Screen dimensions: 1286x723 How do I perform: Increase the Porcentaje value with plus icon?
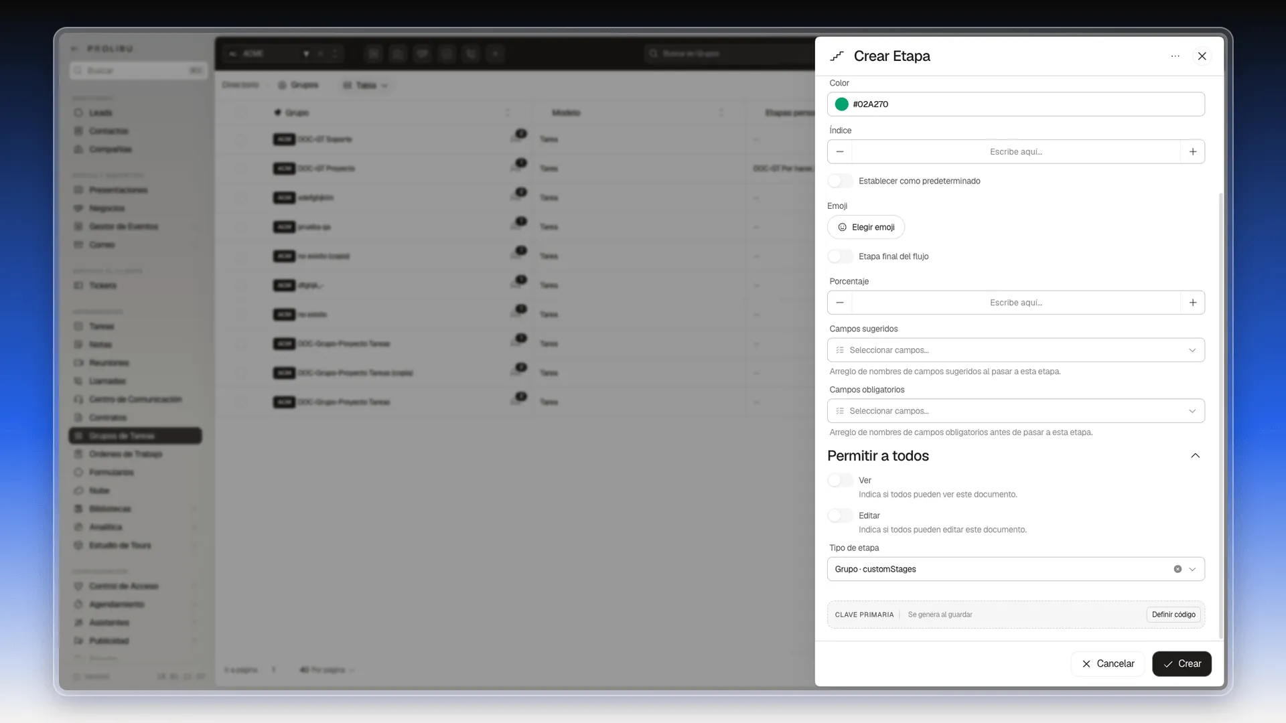(1193, 303)
